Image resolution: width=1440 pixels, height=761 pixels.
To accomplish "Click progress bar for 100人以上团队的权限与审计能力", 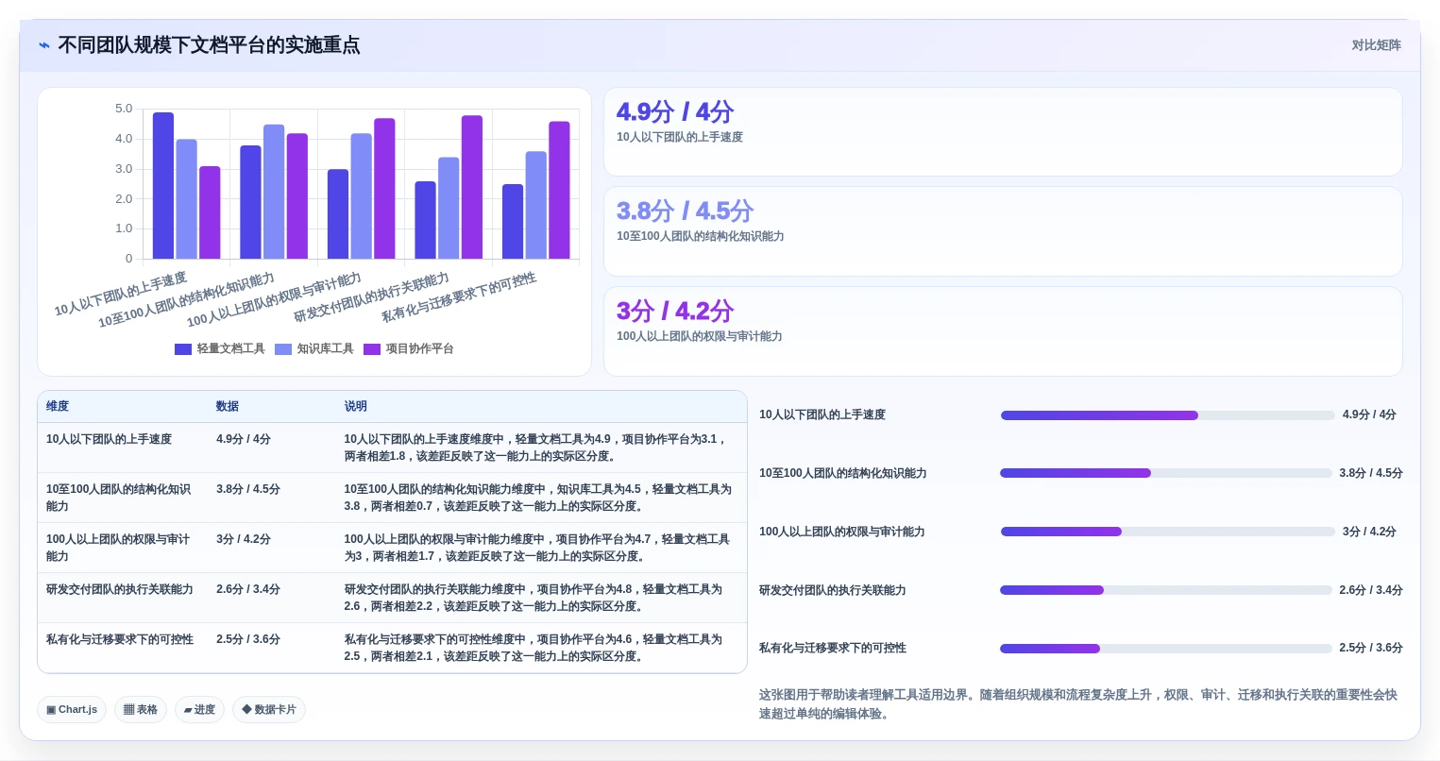I will pos(1167,532).
